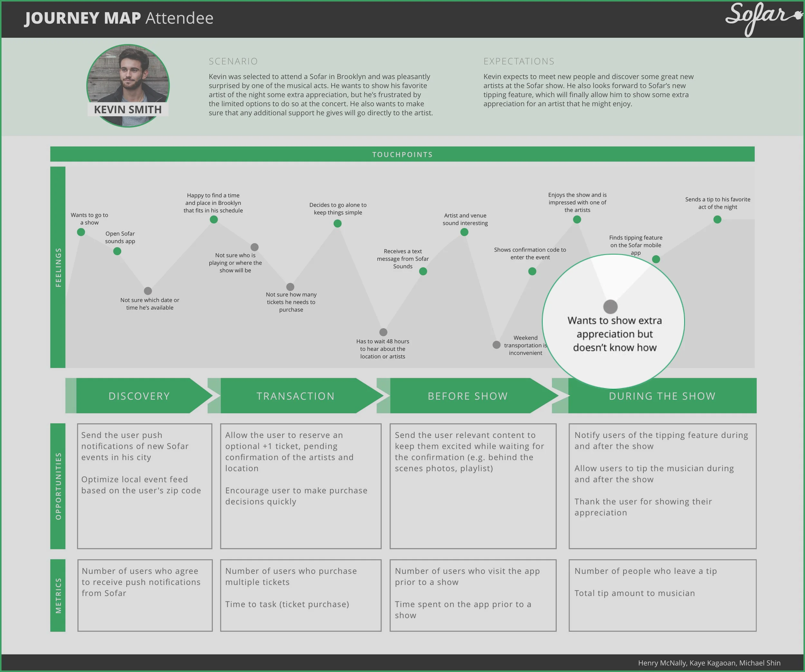805x672 pixels.
Task: Click the SCENARIO heading
Action: tap(233, 62)
